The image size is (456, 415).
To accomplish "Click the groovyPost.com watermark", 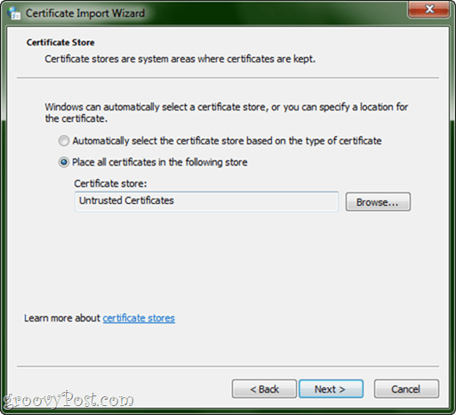I will pos(68,400).
